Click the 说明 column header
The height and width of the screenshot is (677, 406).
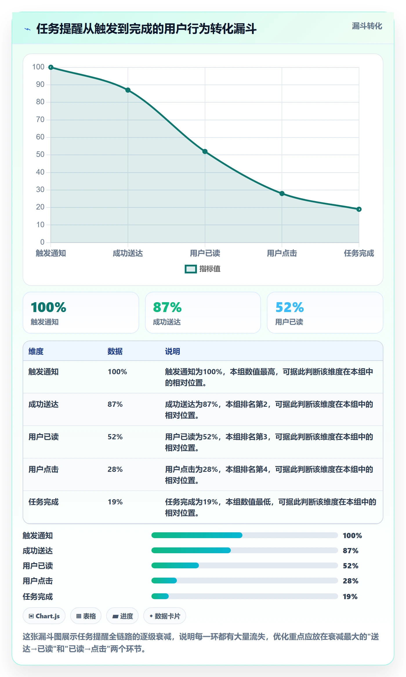173,352
